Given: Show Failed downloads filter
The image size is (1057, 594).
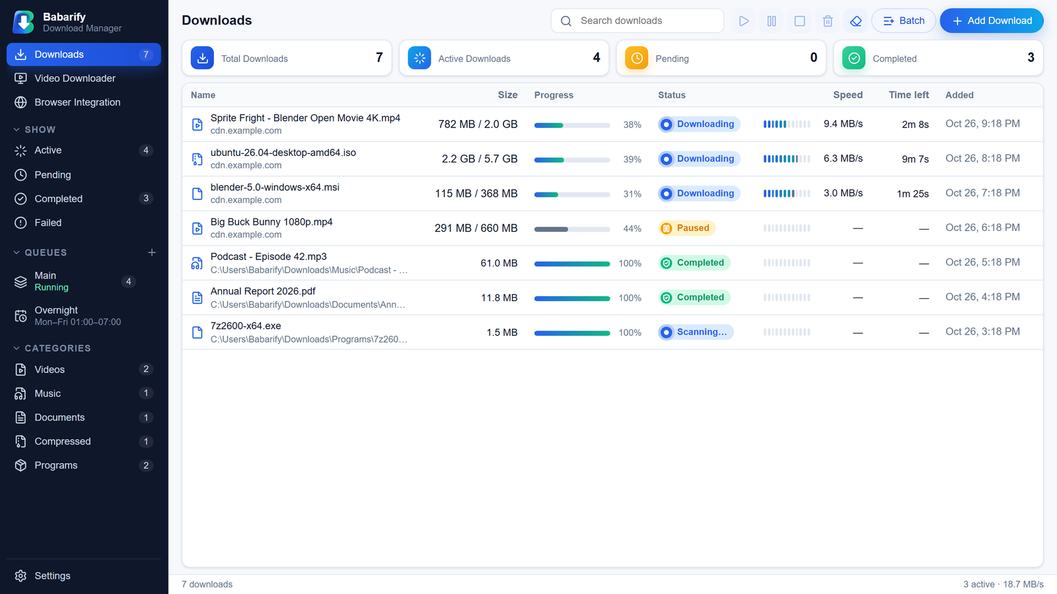Looking at the screenshot, I should point(84,222).
